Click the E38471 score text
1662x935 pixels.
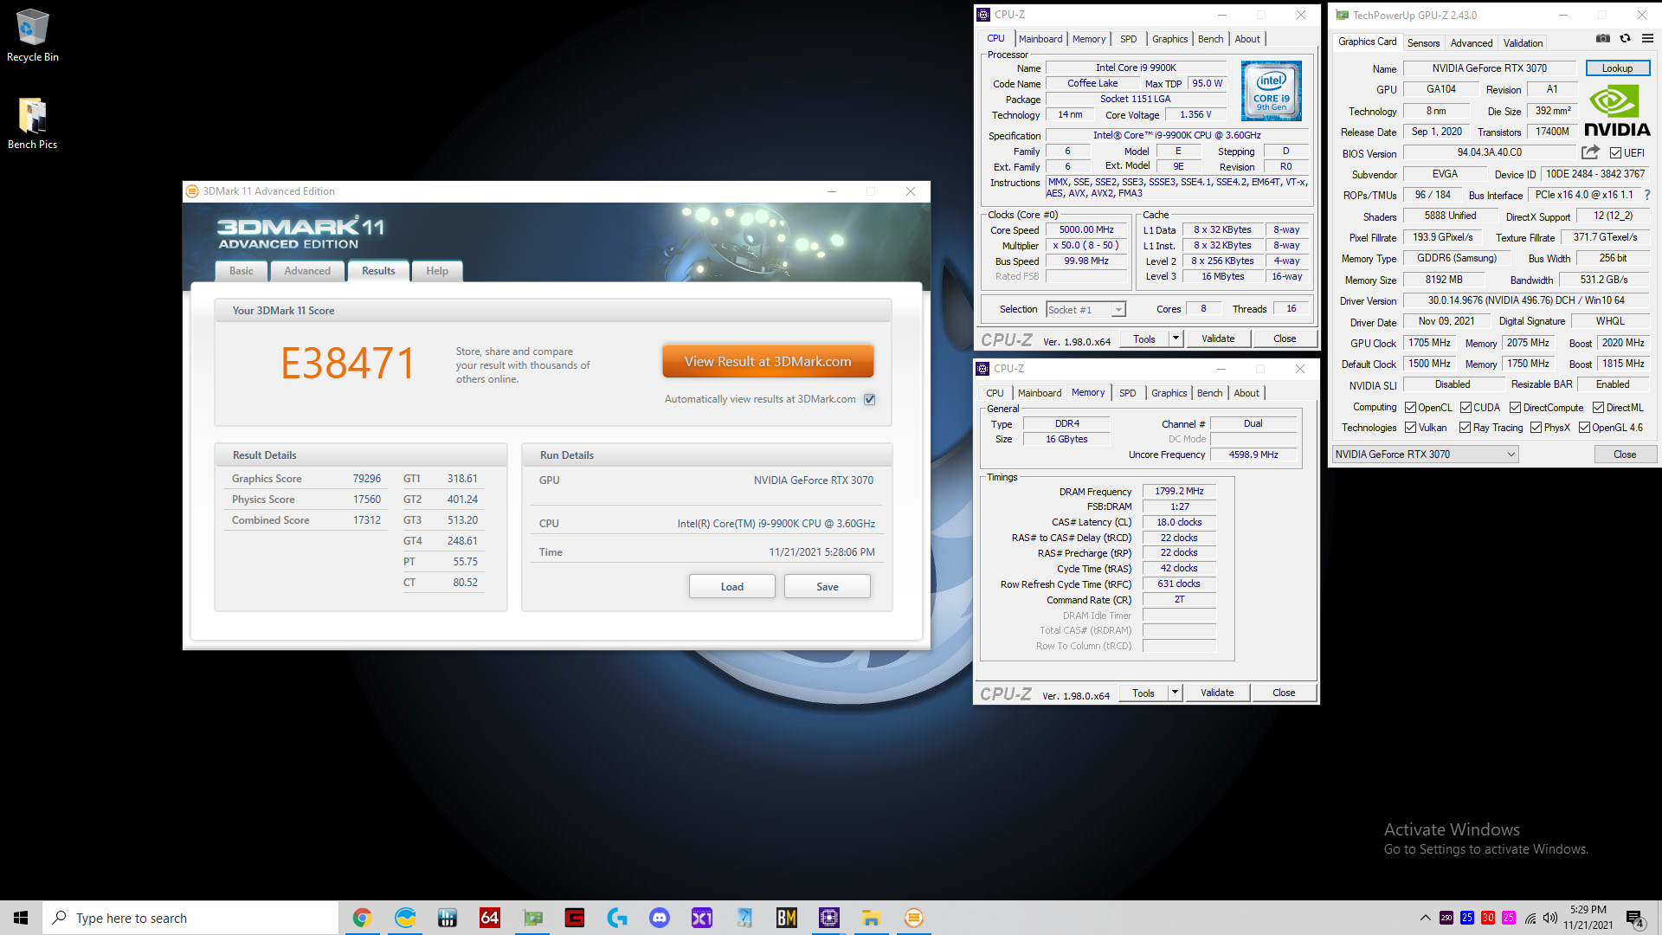pyautogui.click(x=348, y=363)
